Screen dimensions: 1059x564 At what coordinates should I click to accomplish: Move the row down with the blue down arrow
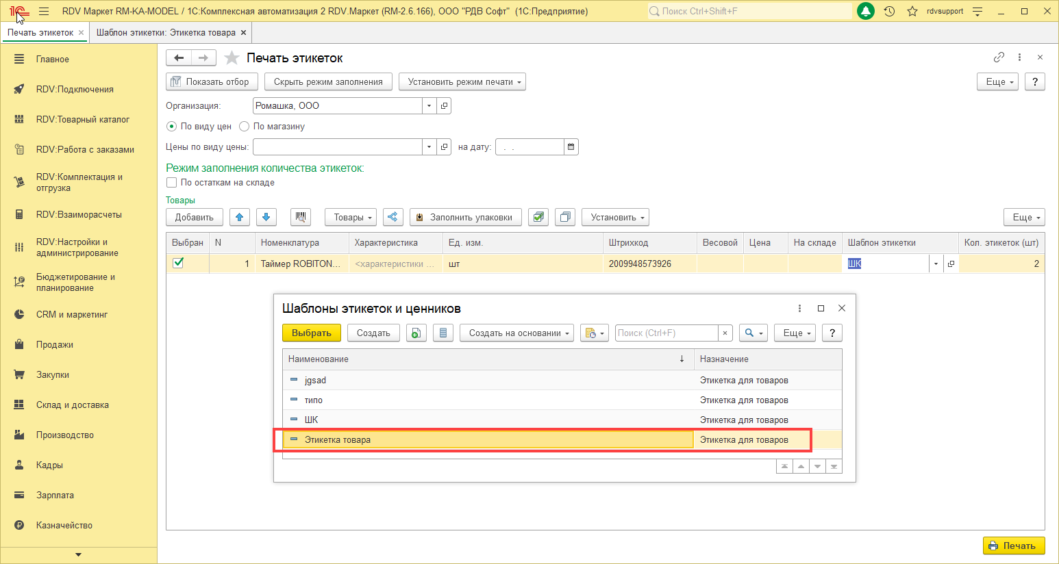pos(266,217)
